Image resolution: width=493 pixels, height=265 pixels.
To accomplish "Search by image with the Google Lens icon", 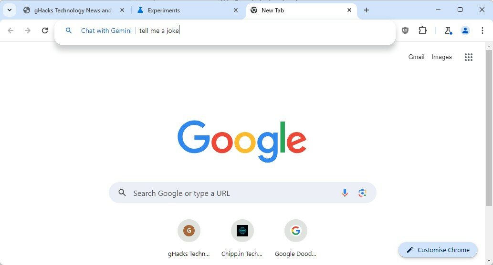I will click(362, 193).
